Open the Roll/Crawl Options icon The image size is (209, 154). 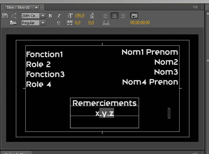pyautogui.click(x=13, y=15)
